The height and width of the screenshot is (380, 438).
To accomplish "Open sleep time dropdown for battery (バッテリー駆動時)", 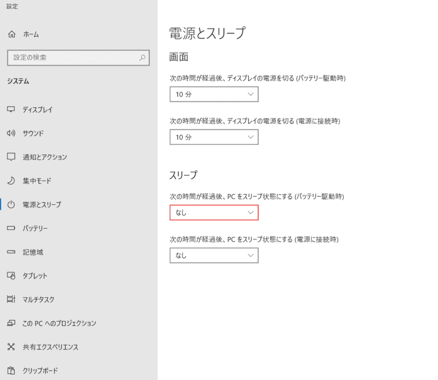I will [214, 213].
